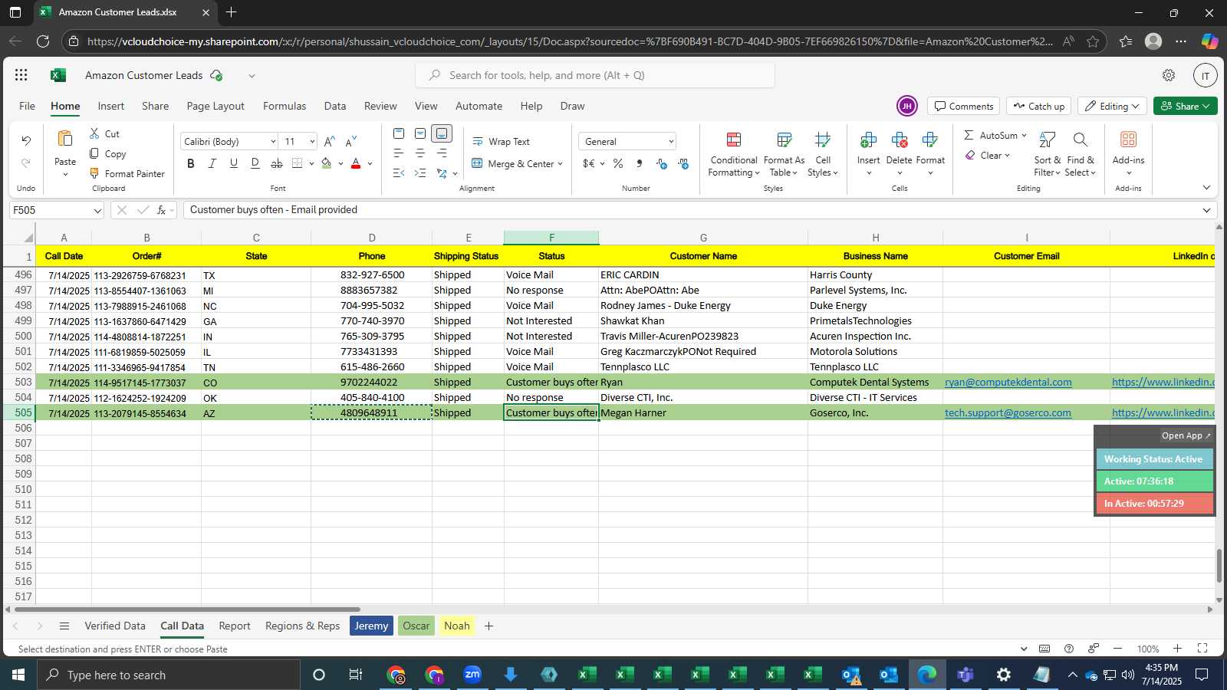This screenshot has width=1227, height=690.
Task: Click the Comments button
Action: 963,106
